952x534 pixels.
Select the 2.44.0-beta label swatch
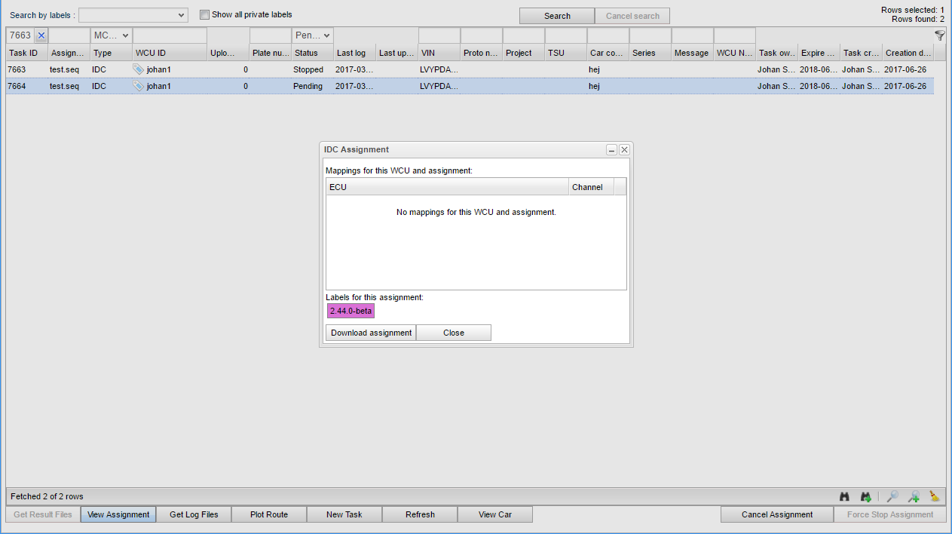pos(350,311)
